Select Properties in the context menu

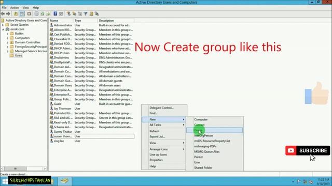pyautogui.click(x=164, y=160)
